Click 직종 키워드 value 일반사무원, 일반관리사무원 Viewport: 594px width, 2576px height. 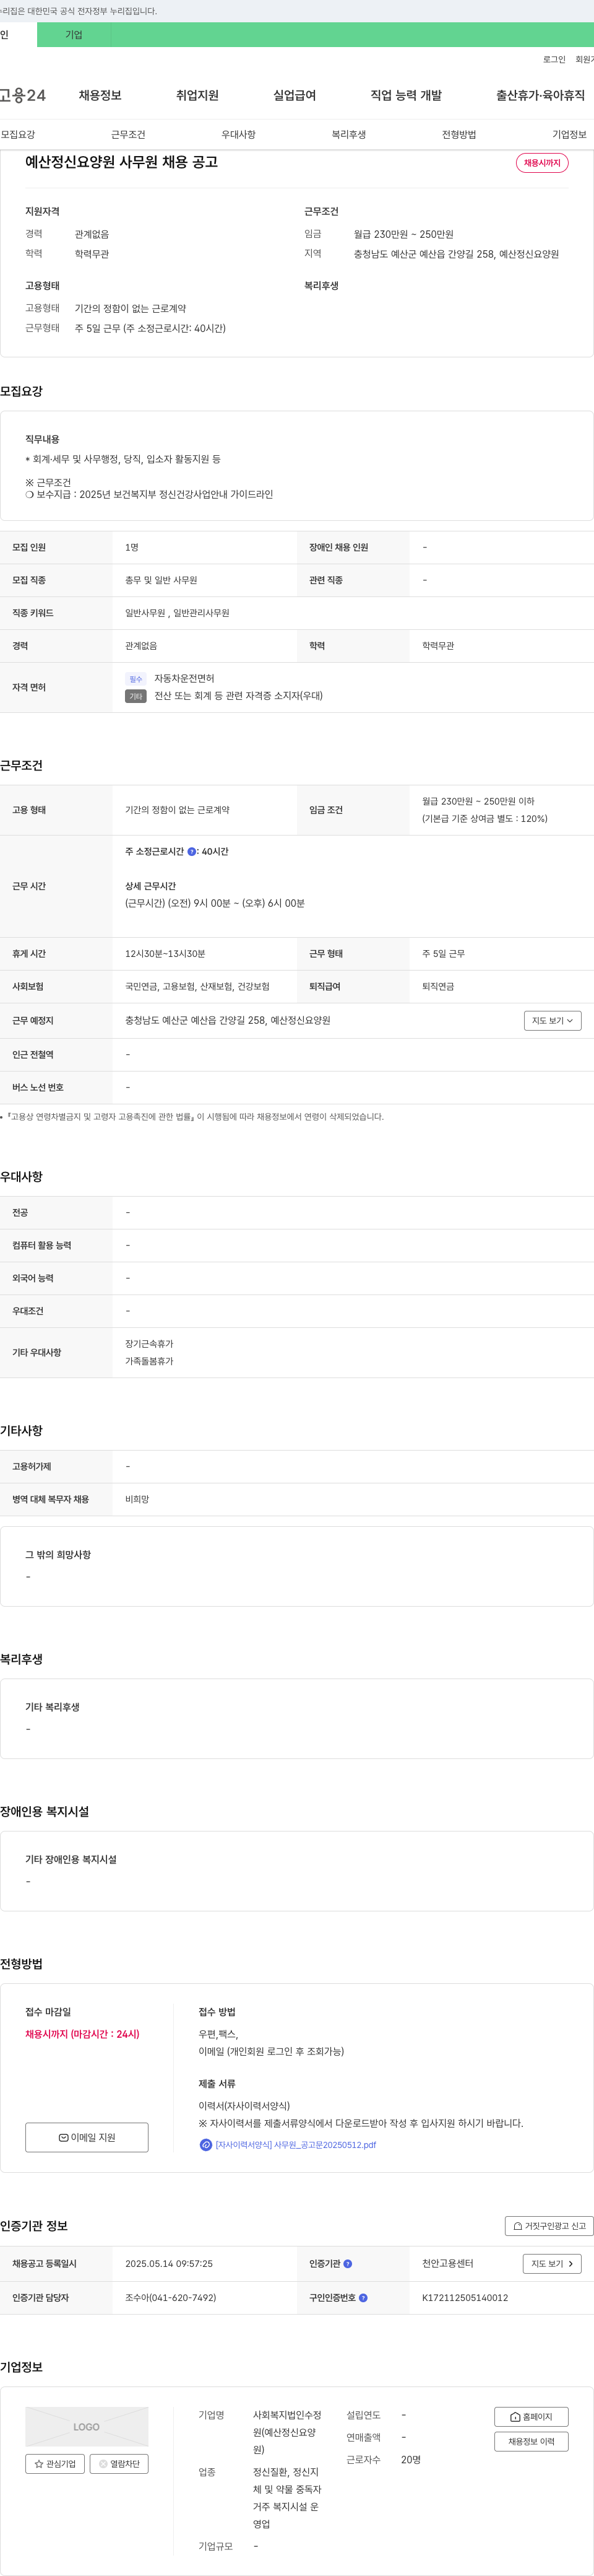pos(177,613)
